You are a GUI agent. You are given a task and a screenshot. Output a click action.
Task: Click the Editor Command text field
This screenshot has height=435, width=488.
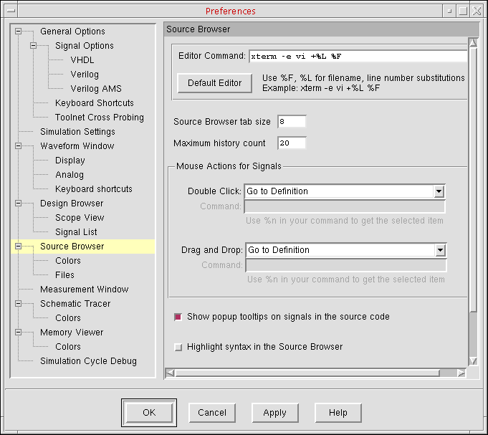coord(357,57)
